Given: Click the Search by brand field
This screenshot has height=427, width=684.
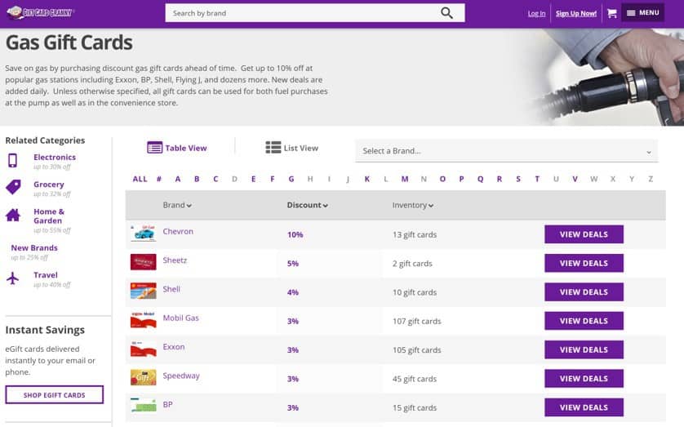Looking at the screenshot, I should pos(302,13).
